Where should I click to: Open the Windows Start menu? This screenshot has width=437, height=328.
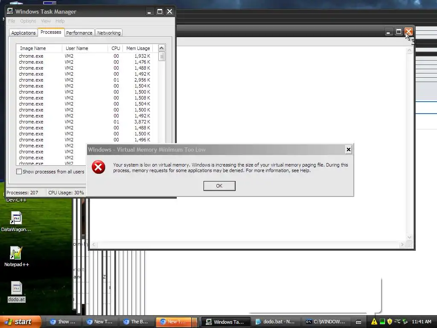pos(20,322)
